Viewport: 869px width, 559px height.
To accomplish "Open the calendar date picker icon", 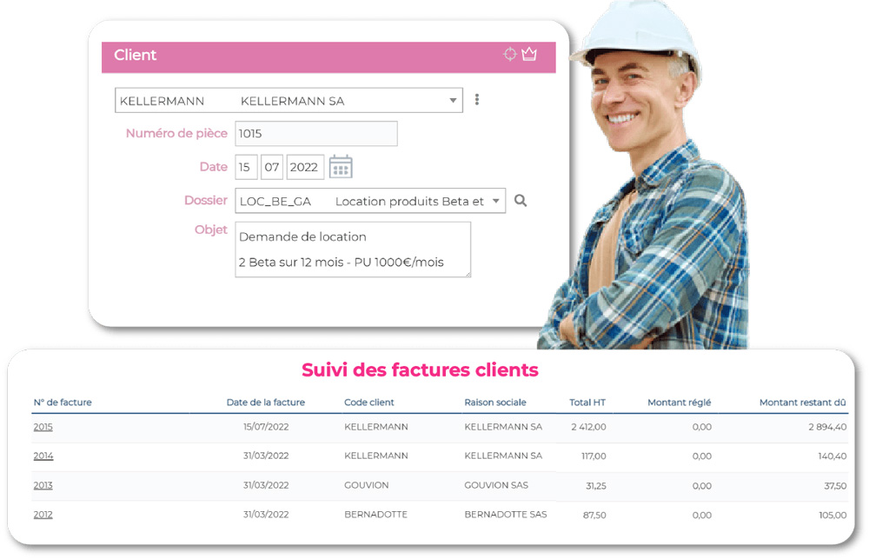I will [x=341, y=166].
